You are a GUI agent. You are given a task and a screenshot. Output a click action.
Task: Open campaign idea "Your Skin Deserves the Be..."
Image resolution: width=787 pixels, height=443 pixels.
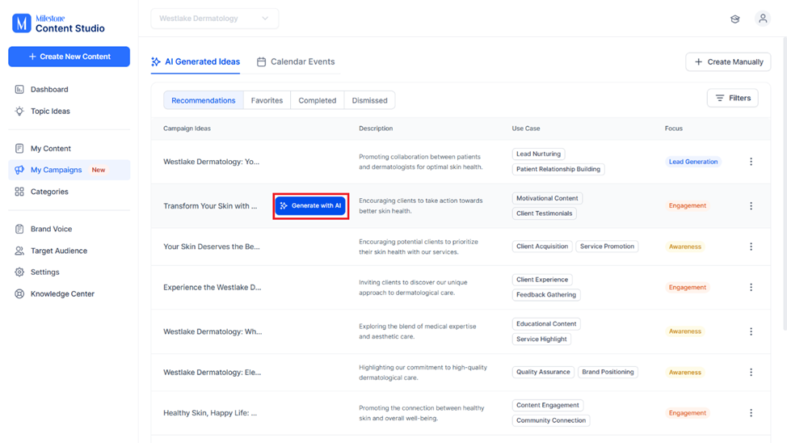point(212,247)
